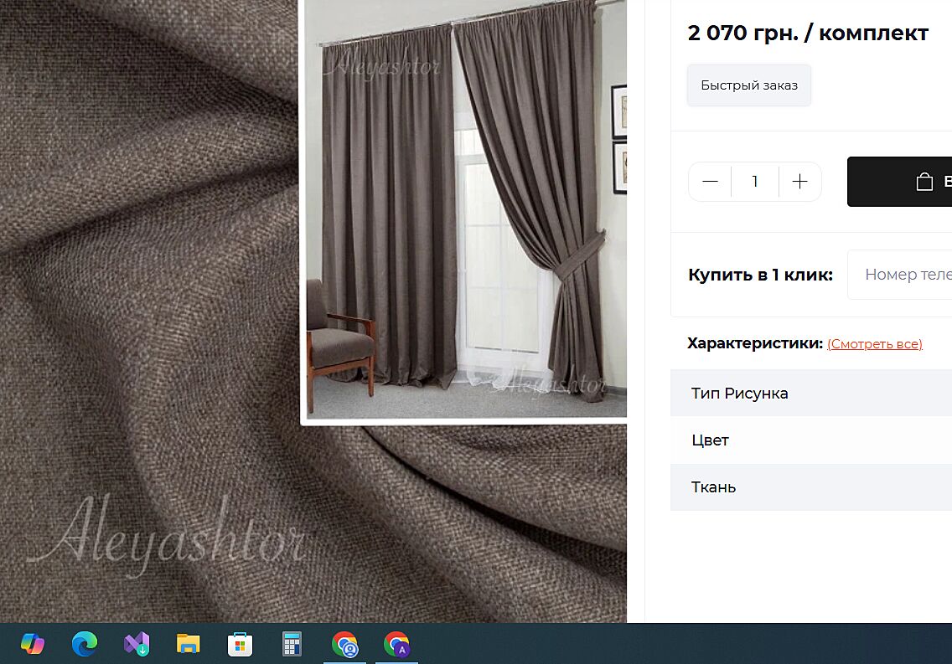
Task: Open Visual Studio Installer taskbar icon
Action: 137,644
